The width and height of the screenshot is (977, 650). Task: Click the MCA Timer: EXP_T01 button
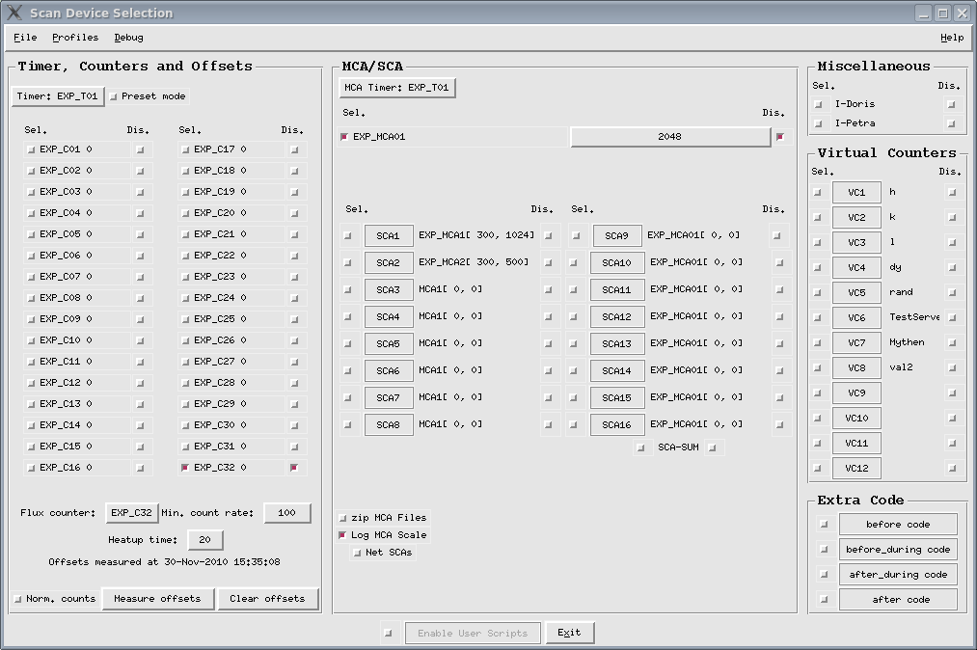pos(397,87)
